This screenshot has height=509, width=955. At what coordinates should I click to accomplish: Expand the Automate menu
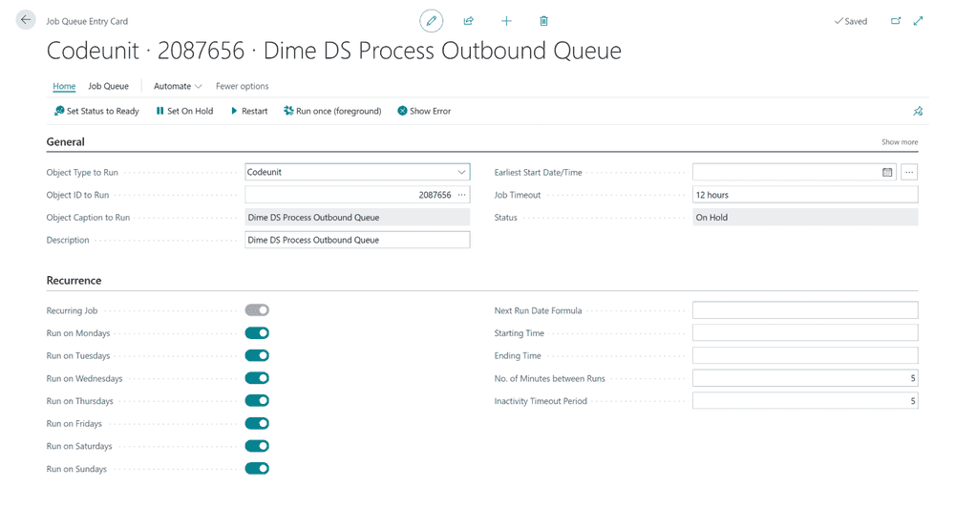[x=178, y=86]
